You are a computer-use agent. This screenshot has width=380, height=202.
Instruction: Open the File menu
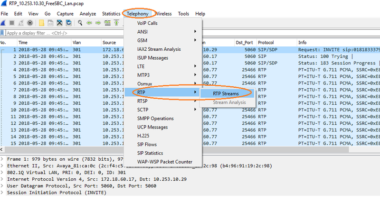click(4, 14)
